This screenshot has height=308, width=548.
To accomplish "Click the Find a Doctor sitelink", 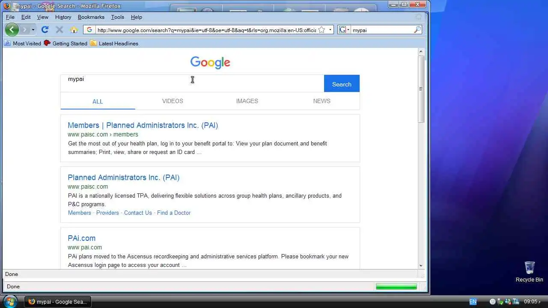I will pyautogui.click(x=174, y=213).
